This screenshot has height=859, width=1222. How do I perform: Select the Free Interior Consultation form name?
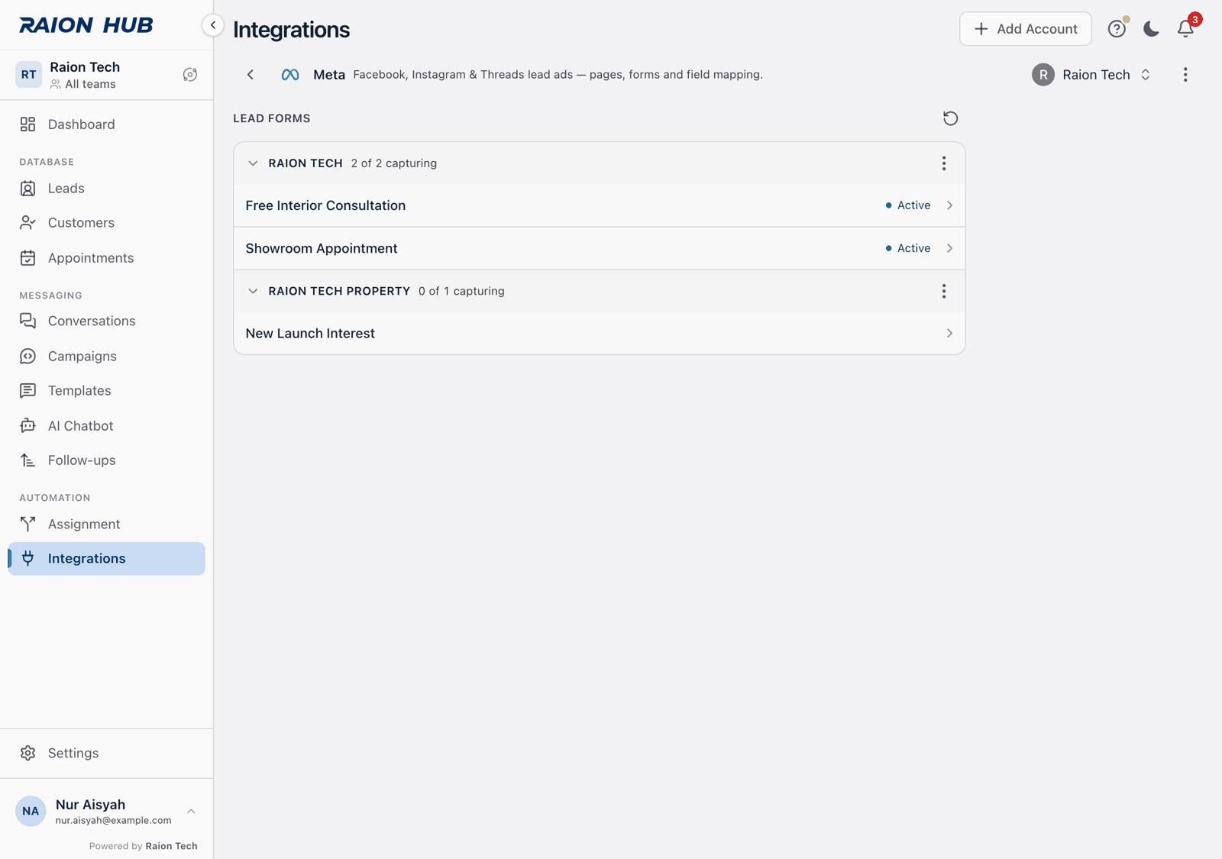point(325,205)
